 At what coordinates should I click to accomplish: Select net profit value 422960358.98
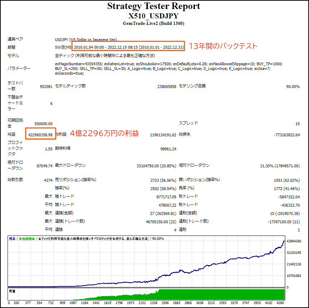coord(40,135)
